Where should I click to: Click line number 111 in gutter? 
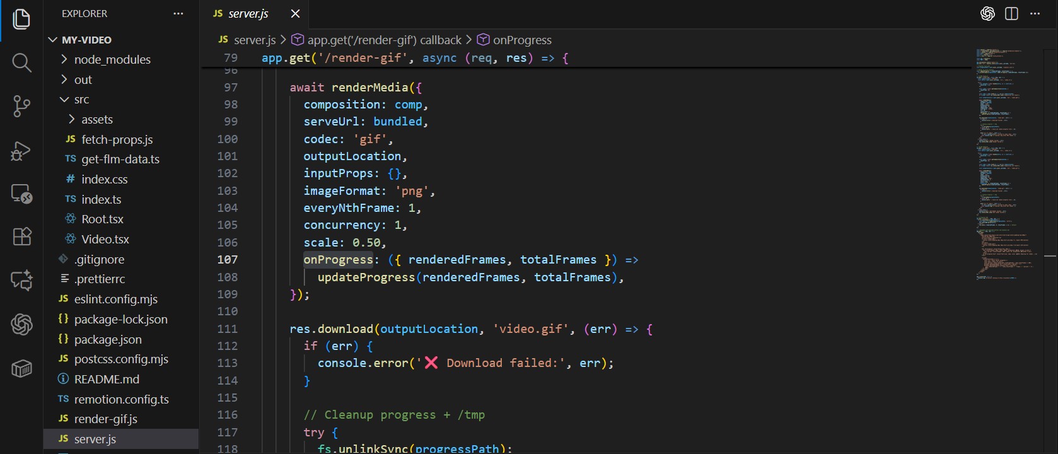coord(228,329)
